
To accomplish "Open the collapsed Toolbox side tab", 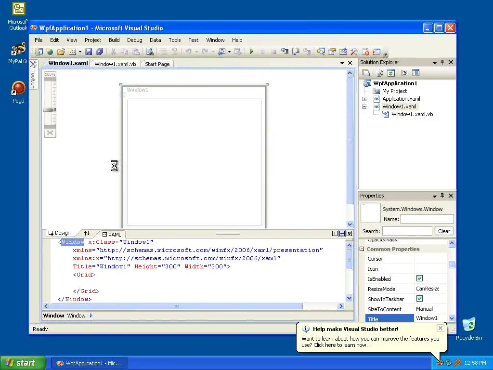I will click(x=33, y=75).
